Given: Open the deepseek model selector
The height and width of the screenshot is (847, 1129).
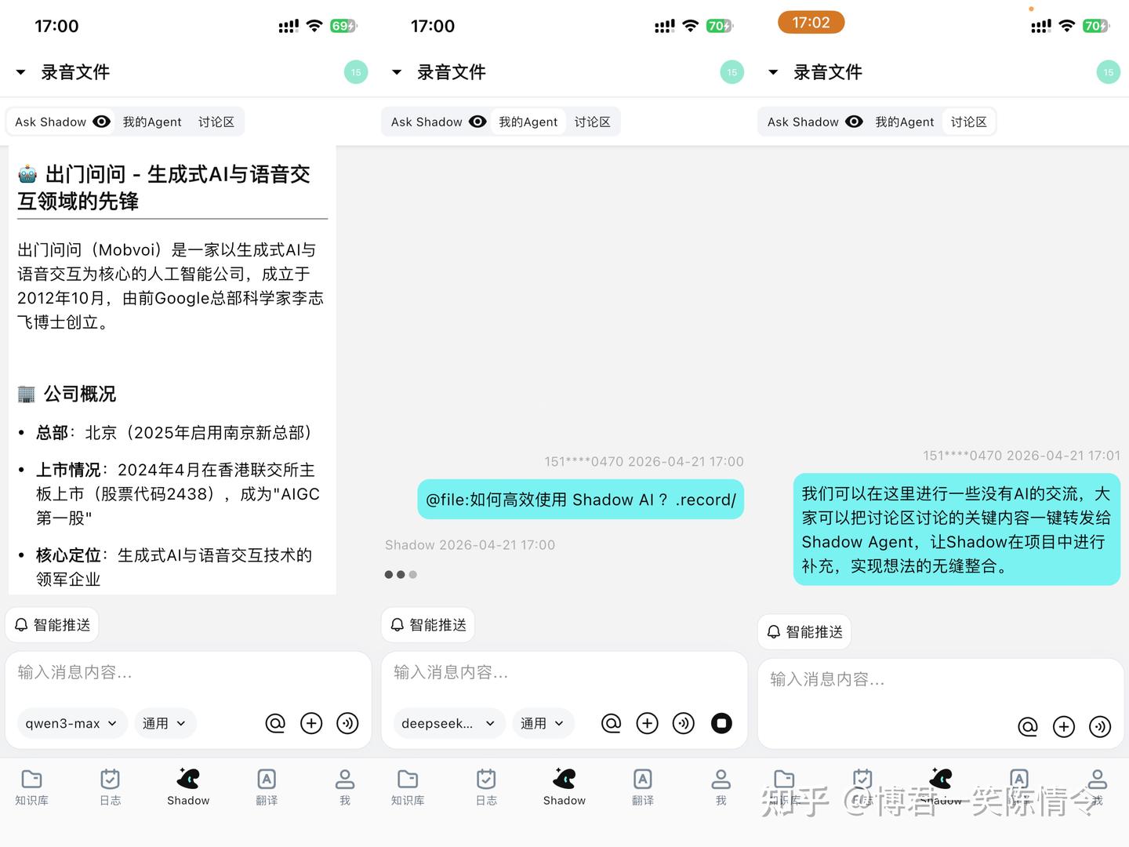Looking at the screenshot, I should point(448,723).
